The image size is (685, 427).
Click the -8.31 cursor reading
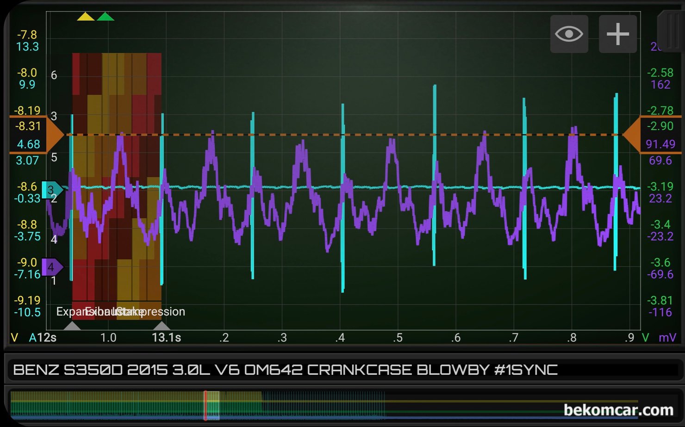pos(28,126)
